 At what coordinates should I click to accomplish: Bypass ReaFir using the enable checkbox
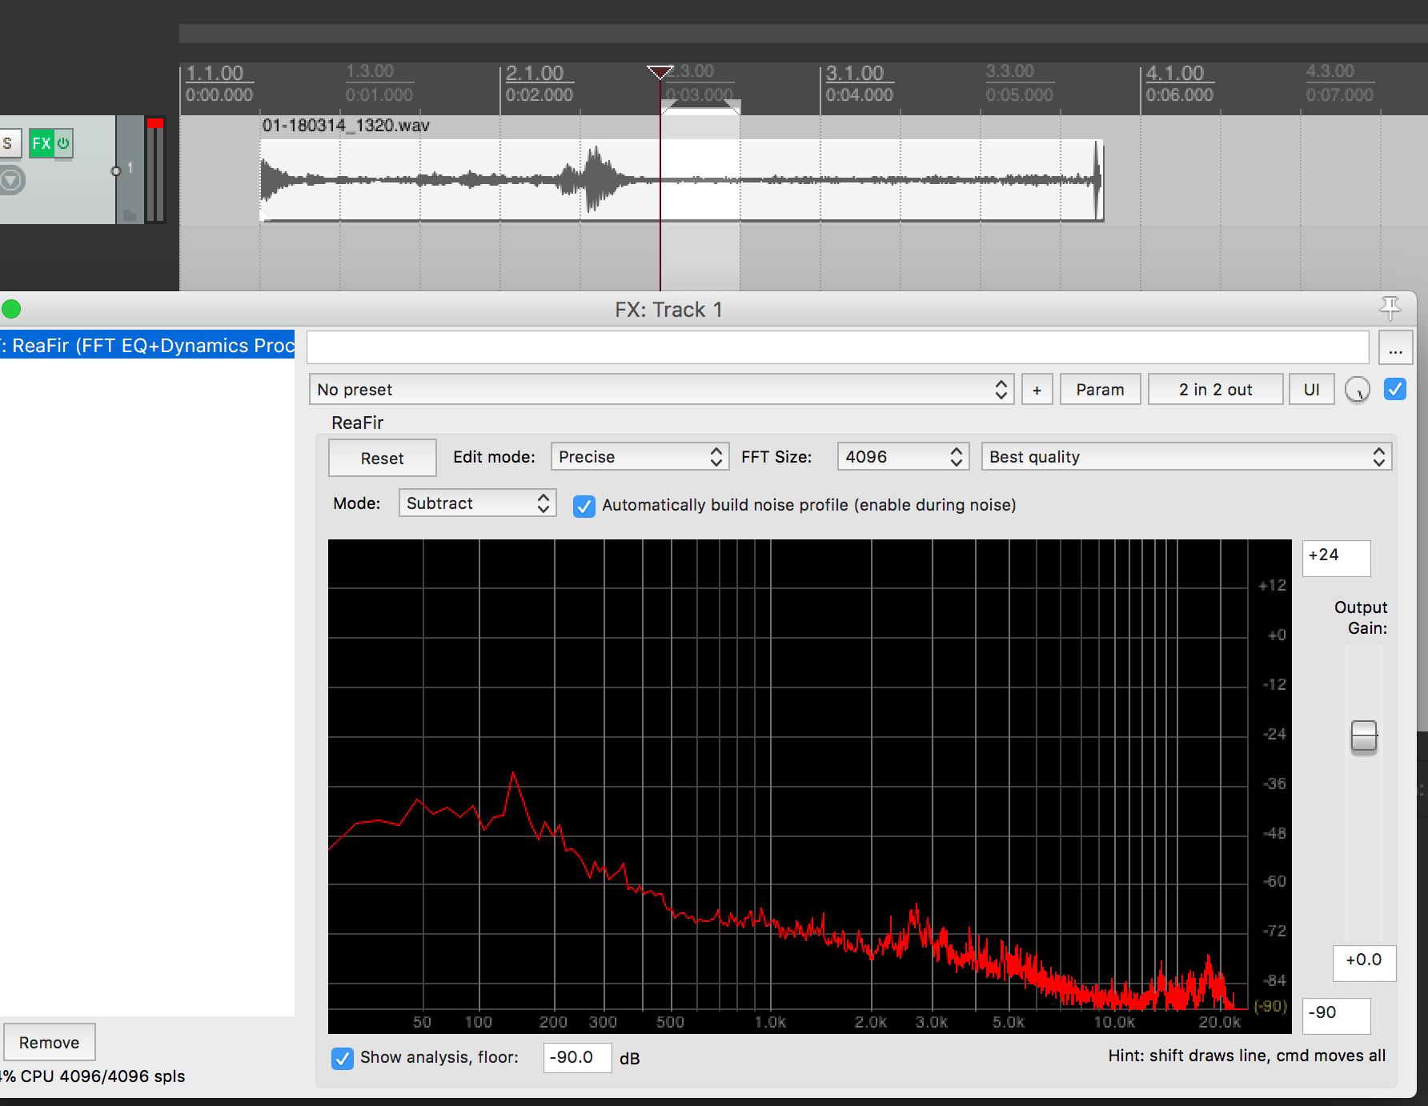point(1394,390)
